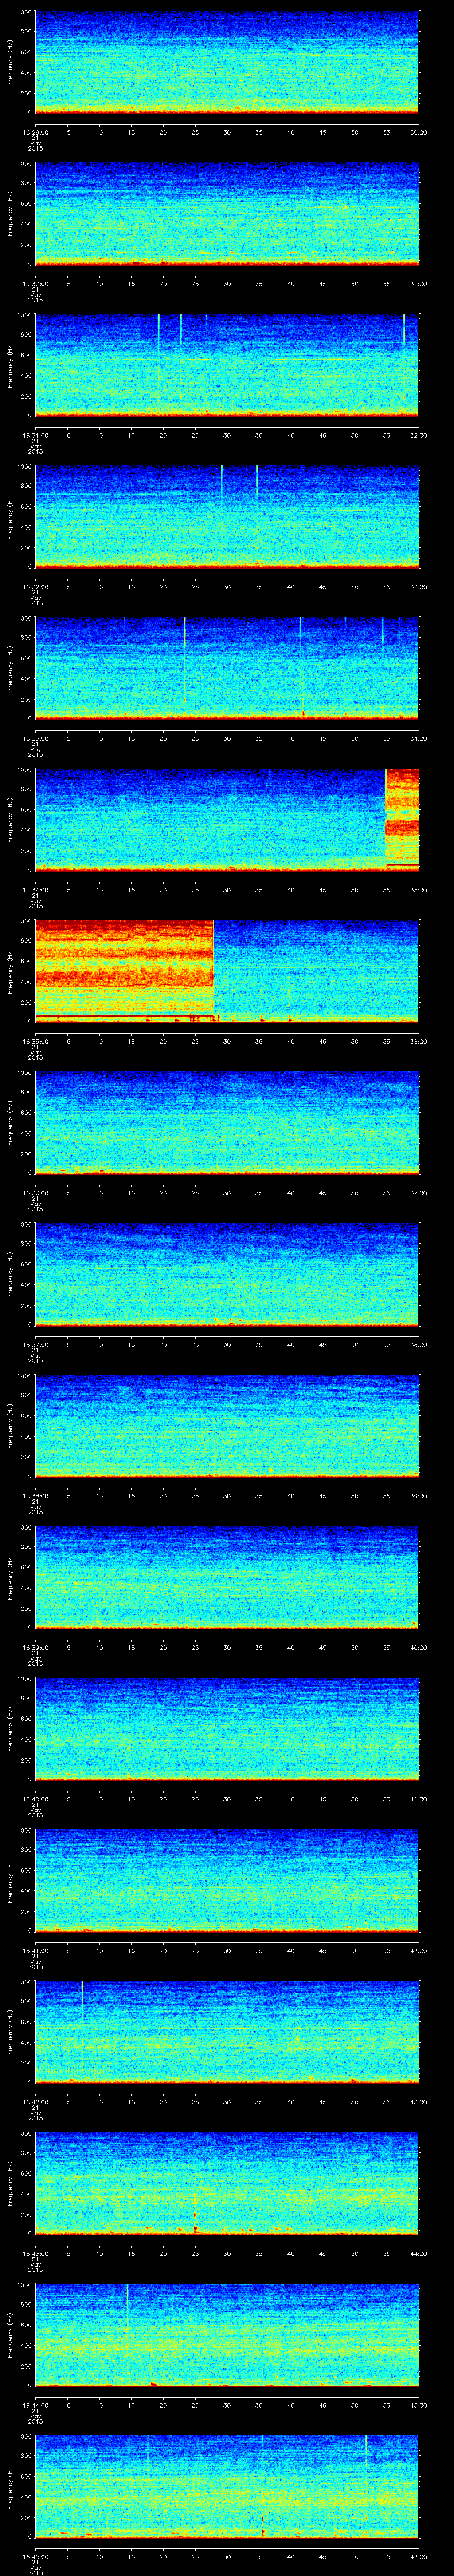Click the 16:33:00 start time label
The width and height of the screenshot is (454, 2576).
click(x=36, y=738)
